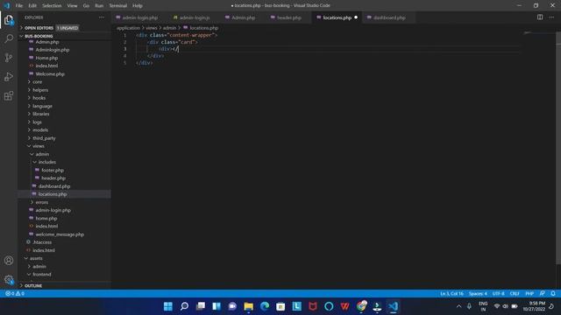
Task: Click the PHP file icon beside footer.php
Action: (x=37, y=170)
